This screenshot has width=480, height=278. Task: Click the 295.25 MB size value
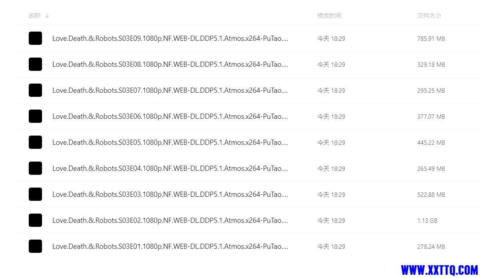(x=431, y=91)
